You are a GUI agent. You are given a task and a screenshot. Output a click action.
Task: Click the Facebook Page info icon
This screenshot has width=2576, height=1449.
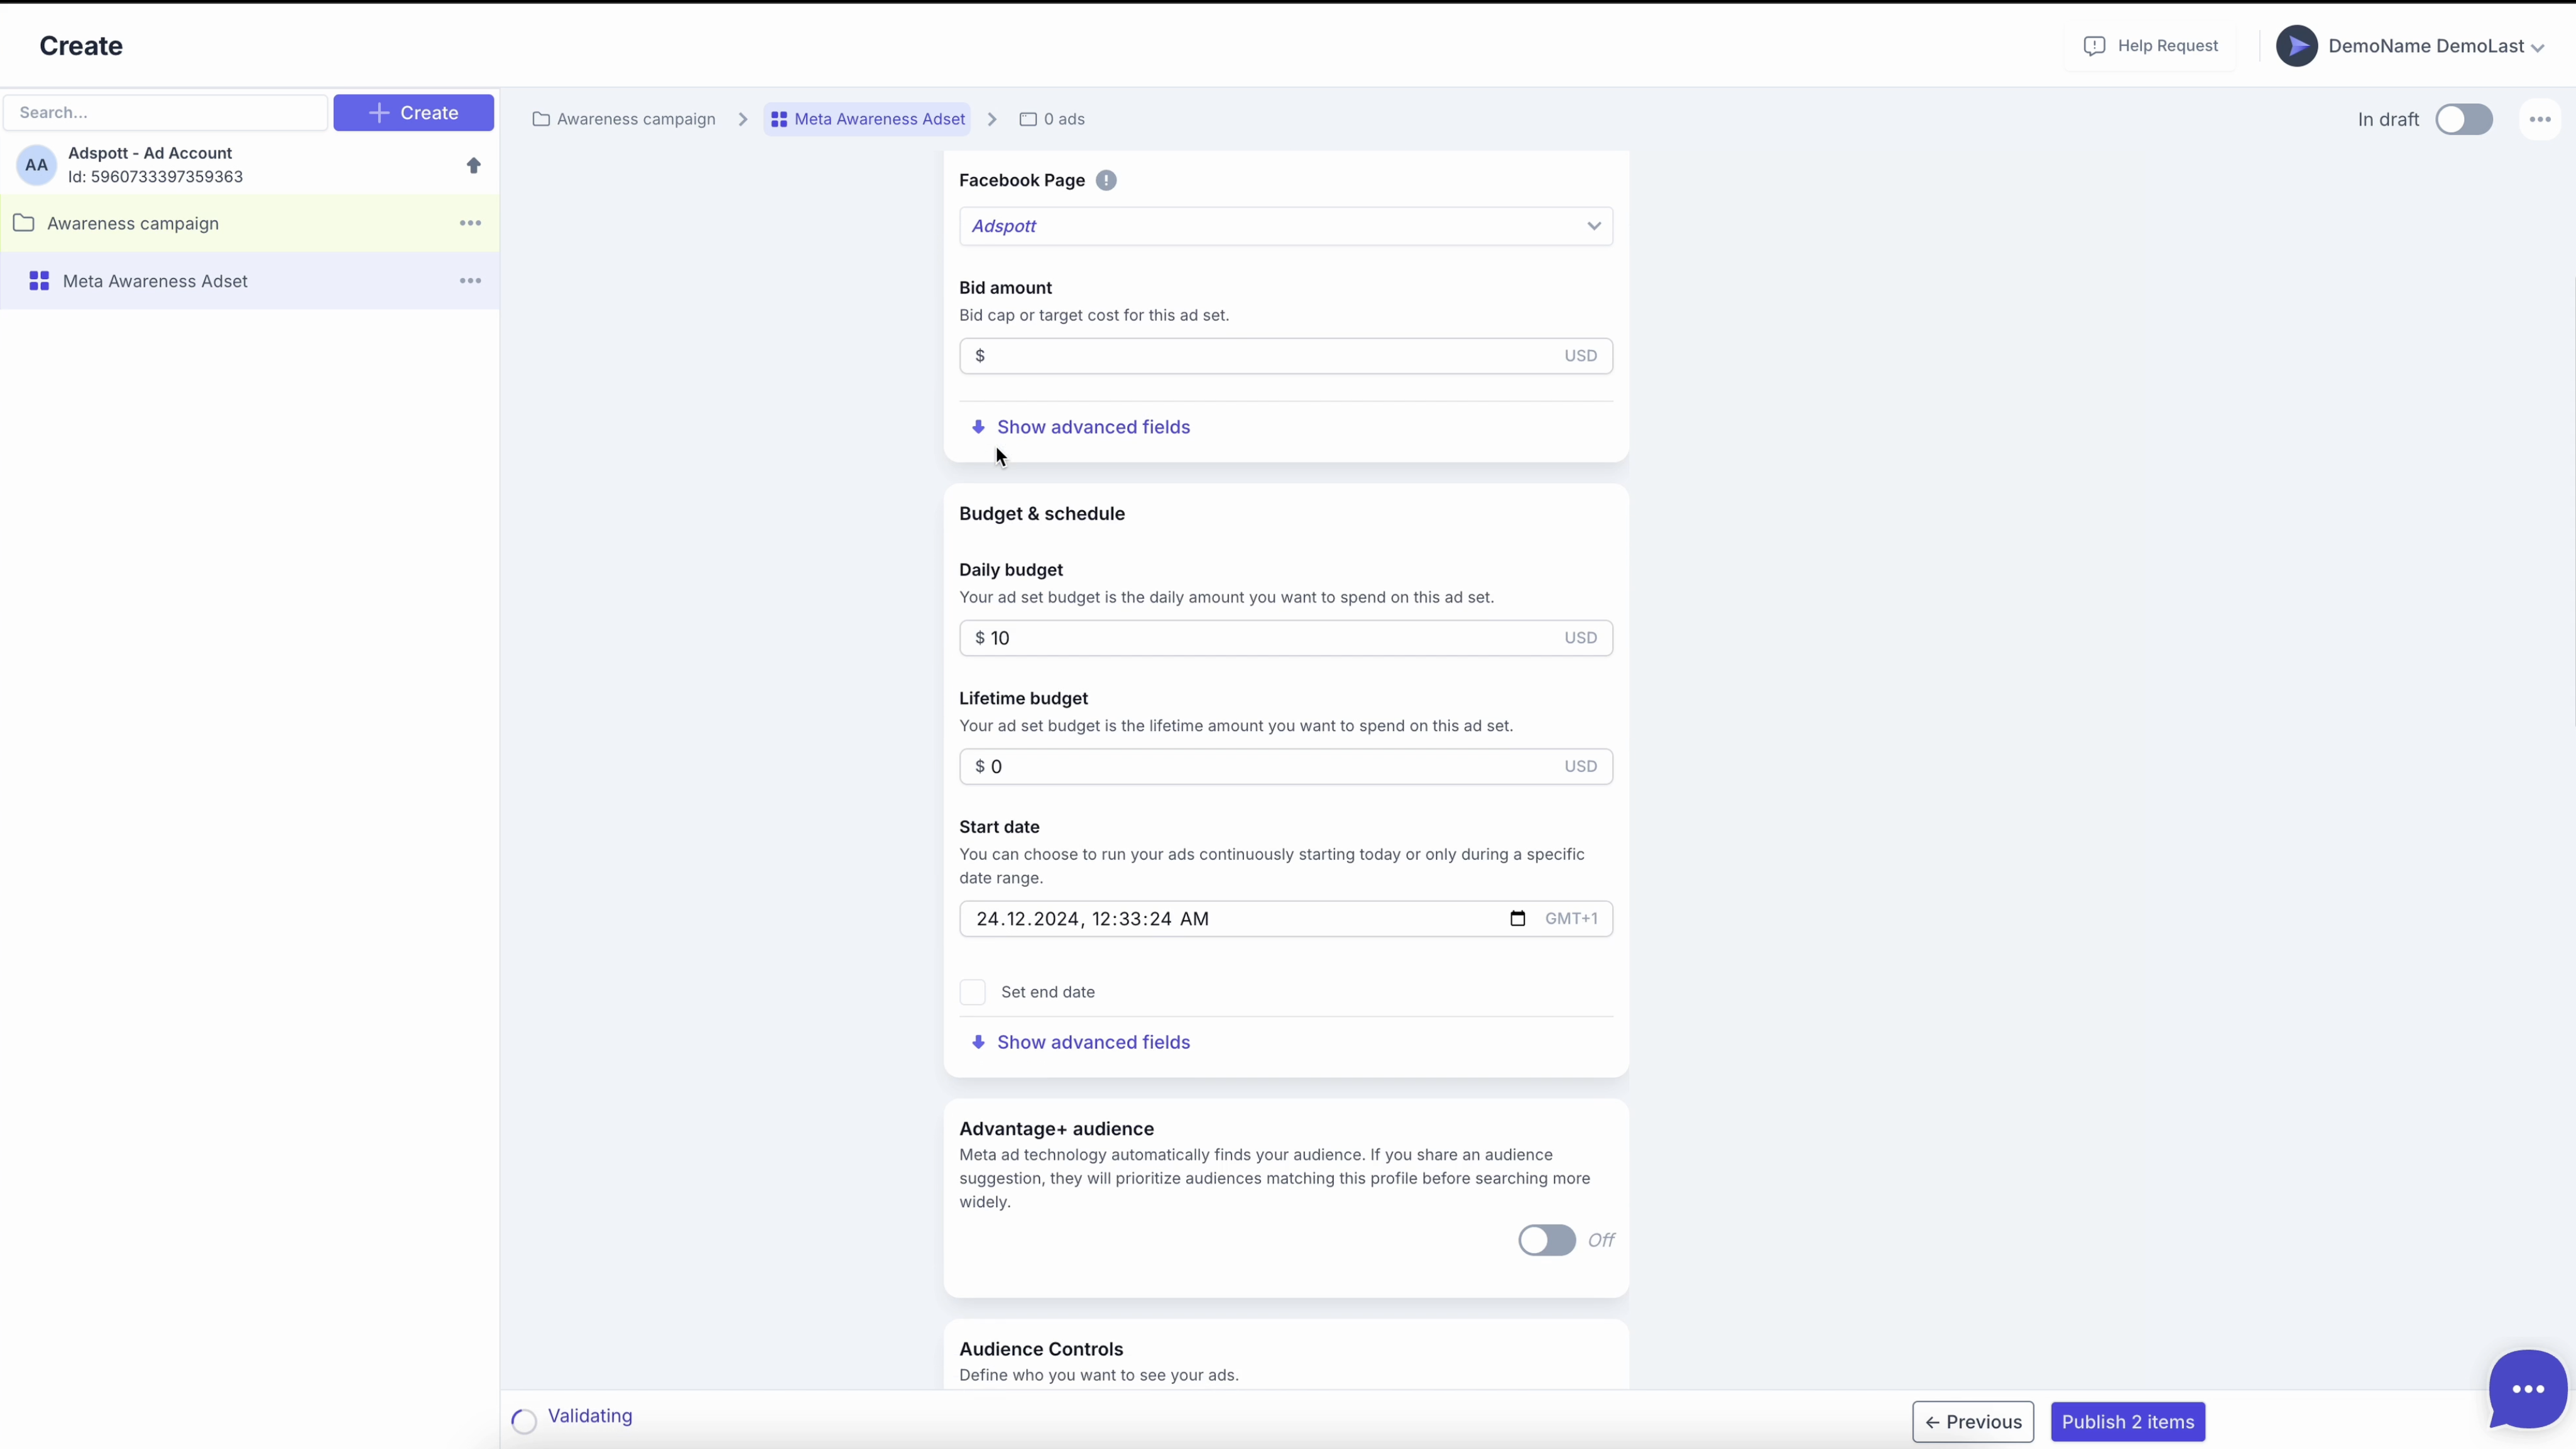(1106, 180)
